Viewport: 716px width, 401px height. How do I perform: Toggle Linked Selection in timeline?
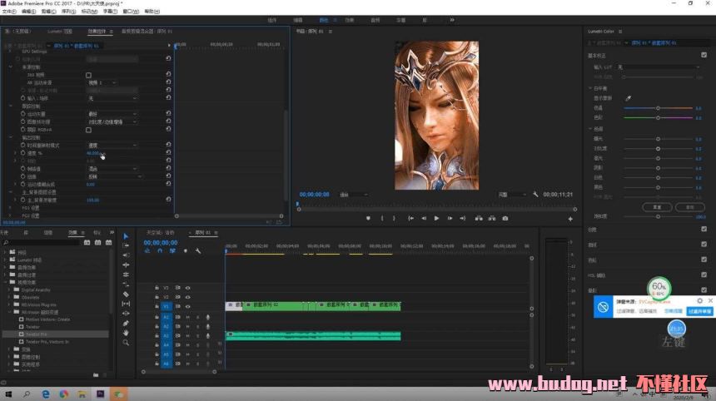click(172, 251)
